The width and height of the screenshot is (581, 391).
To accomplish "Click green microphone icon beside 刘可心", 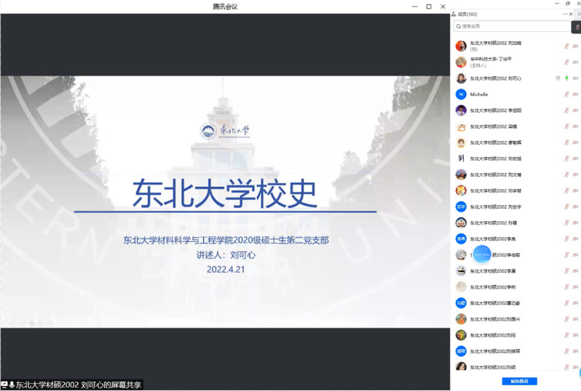I will coord(566,78).
